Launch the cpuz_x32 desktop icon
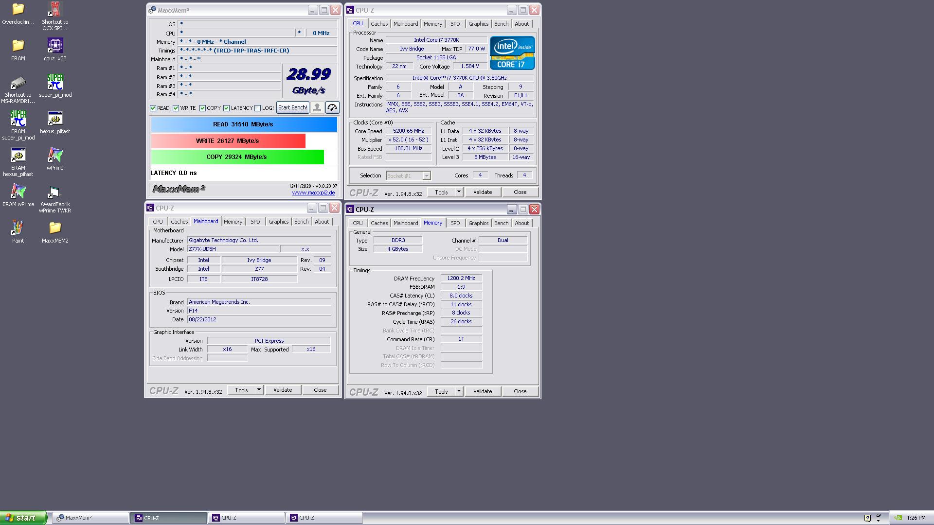 tap(55, 50)
